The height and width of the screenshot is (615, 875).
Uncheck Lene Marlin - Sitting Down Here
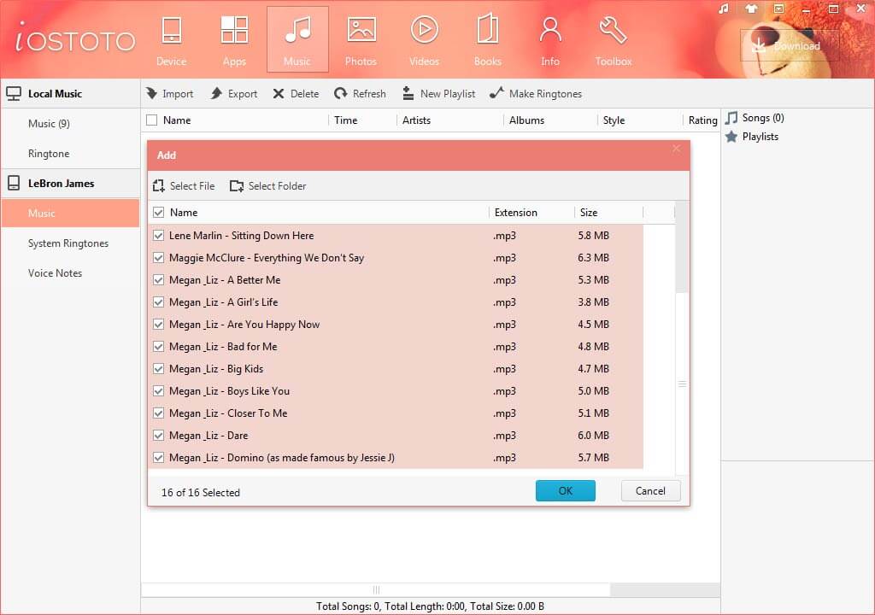click(158, 236)
